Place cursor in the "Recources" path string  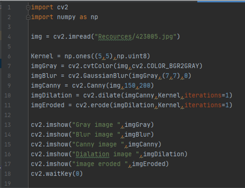[x=115, y=37]
